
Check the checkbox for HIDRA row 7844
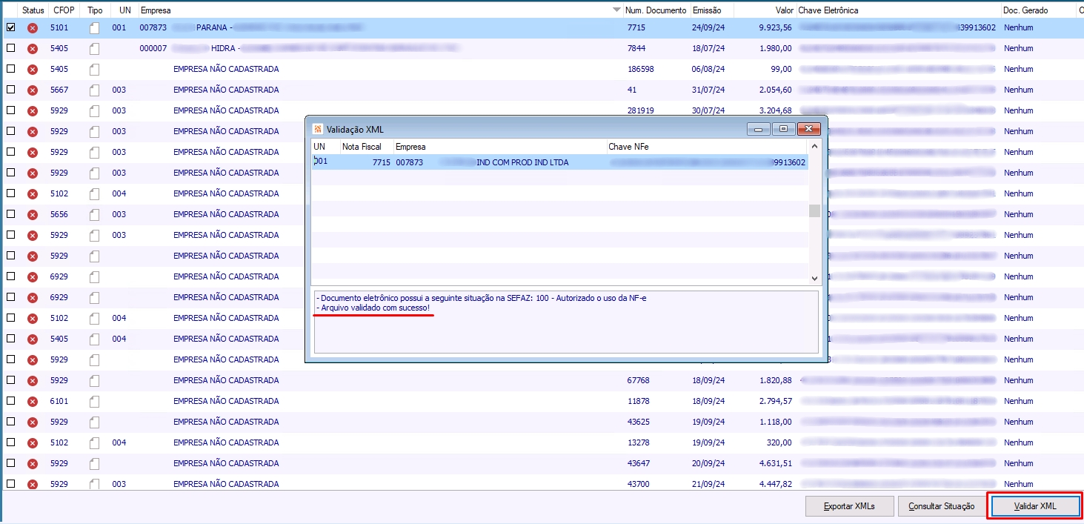10,48
